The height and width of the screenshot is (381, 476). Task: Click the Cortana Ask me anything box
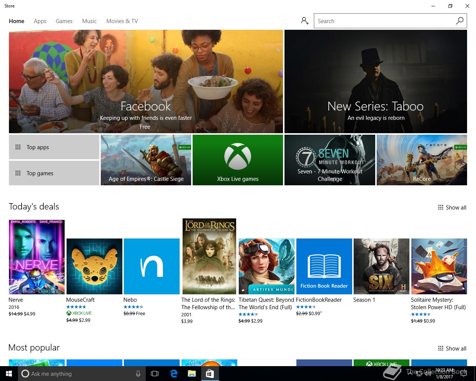(x=81, y=374)
